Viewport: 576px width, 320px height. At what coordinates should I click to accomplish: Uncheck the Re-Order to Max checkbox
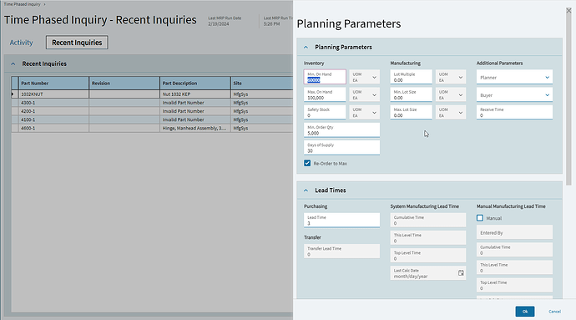coord(307,163)
